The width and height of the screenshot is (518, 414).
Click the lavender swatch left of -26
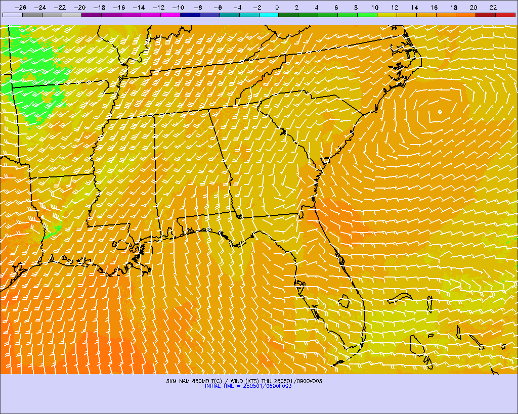[13, 15]
